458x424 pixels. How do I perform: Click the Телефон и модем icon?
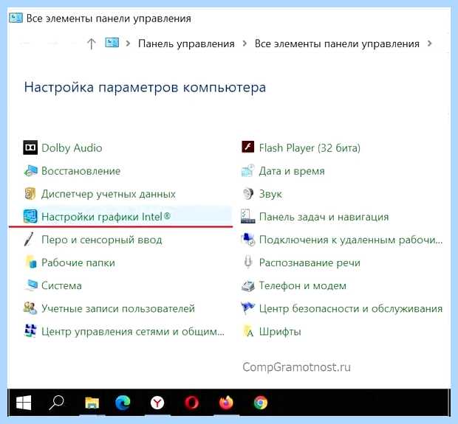coord(248,285)
